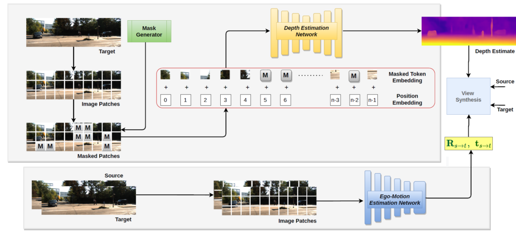Click the top Target street image

(74, 32)
